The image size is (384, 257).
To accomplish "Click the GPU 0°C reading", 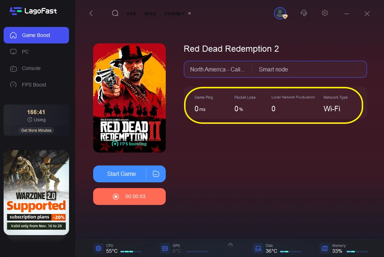I will 177,251.
